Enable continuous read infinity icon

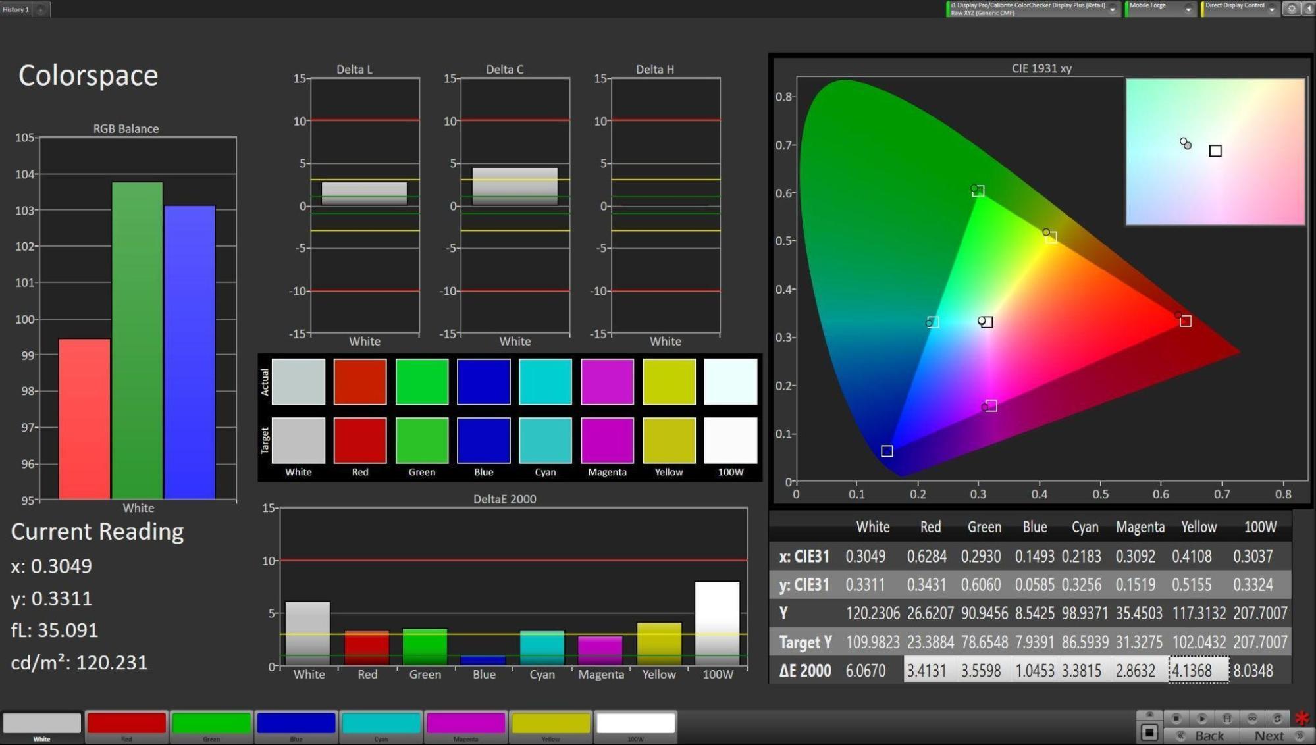pos(1251,718)
